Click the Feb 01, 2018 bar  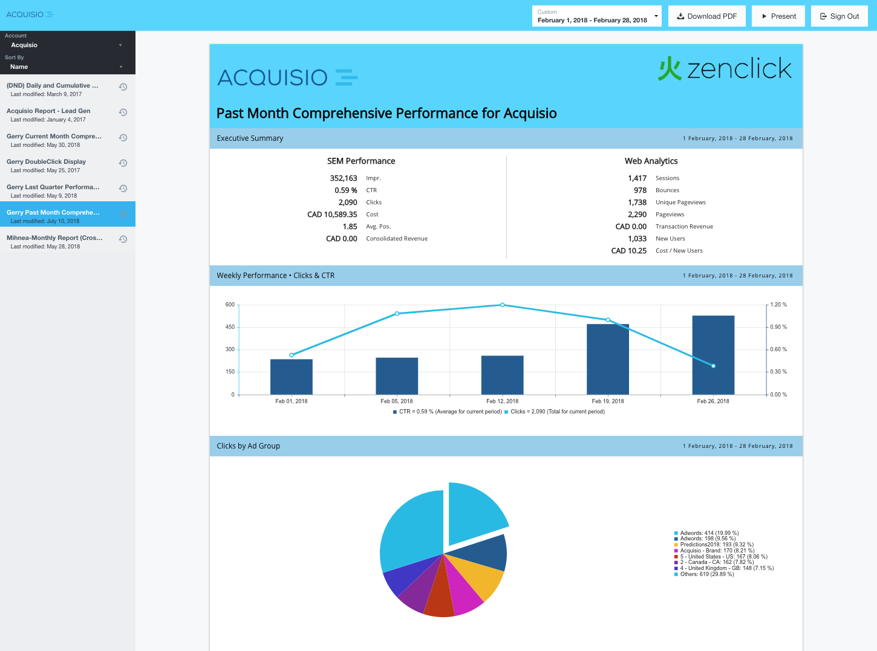point(292,377)
